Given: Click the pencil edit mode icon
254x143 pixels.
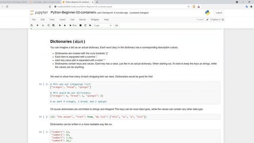Looking at the screenshot, I should pos(207,19).
